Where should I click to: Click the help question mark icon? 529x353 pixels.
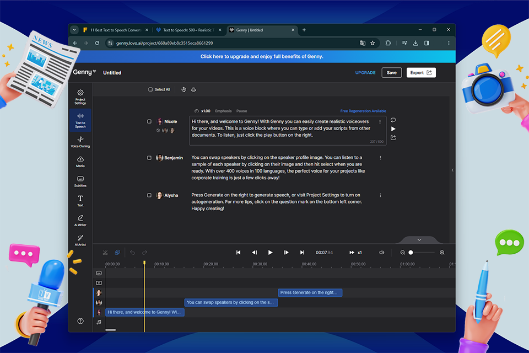[80, 321]
